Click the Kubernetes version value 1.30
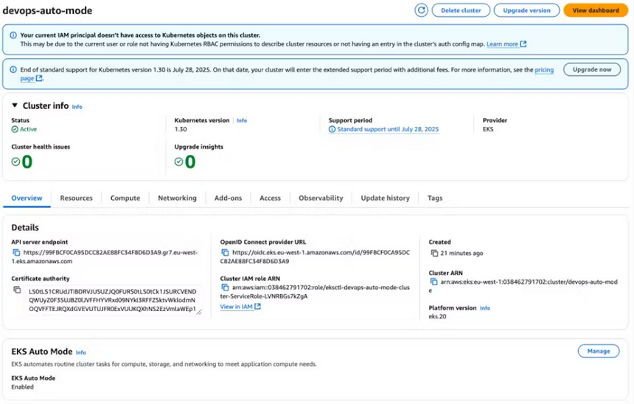Image resolution: width=634 pixels, height=404 pixels. pos(181,129)
